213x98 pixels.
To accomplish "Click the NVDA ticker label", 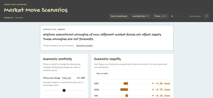I will coord(96,90).
